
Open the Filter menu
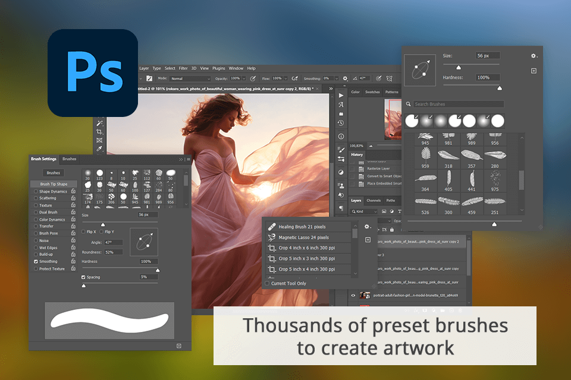tap(183, 68)
